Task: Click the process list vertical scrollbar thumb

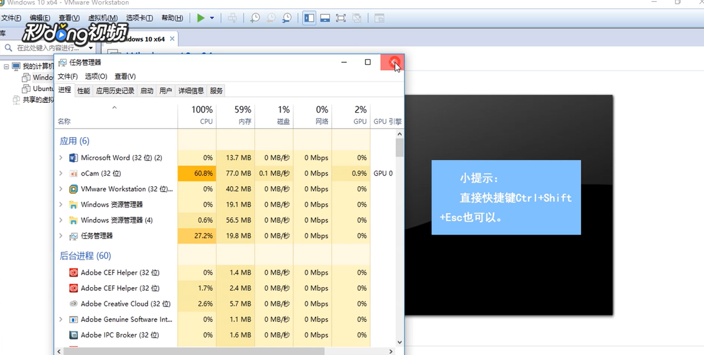Action: pos(399,148)
